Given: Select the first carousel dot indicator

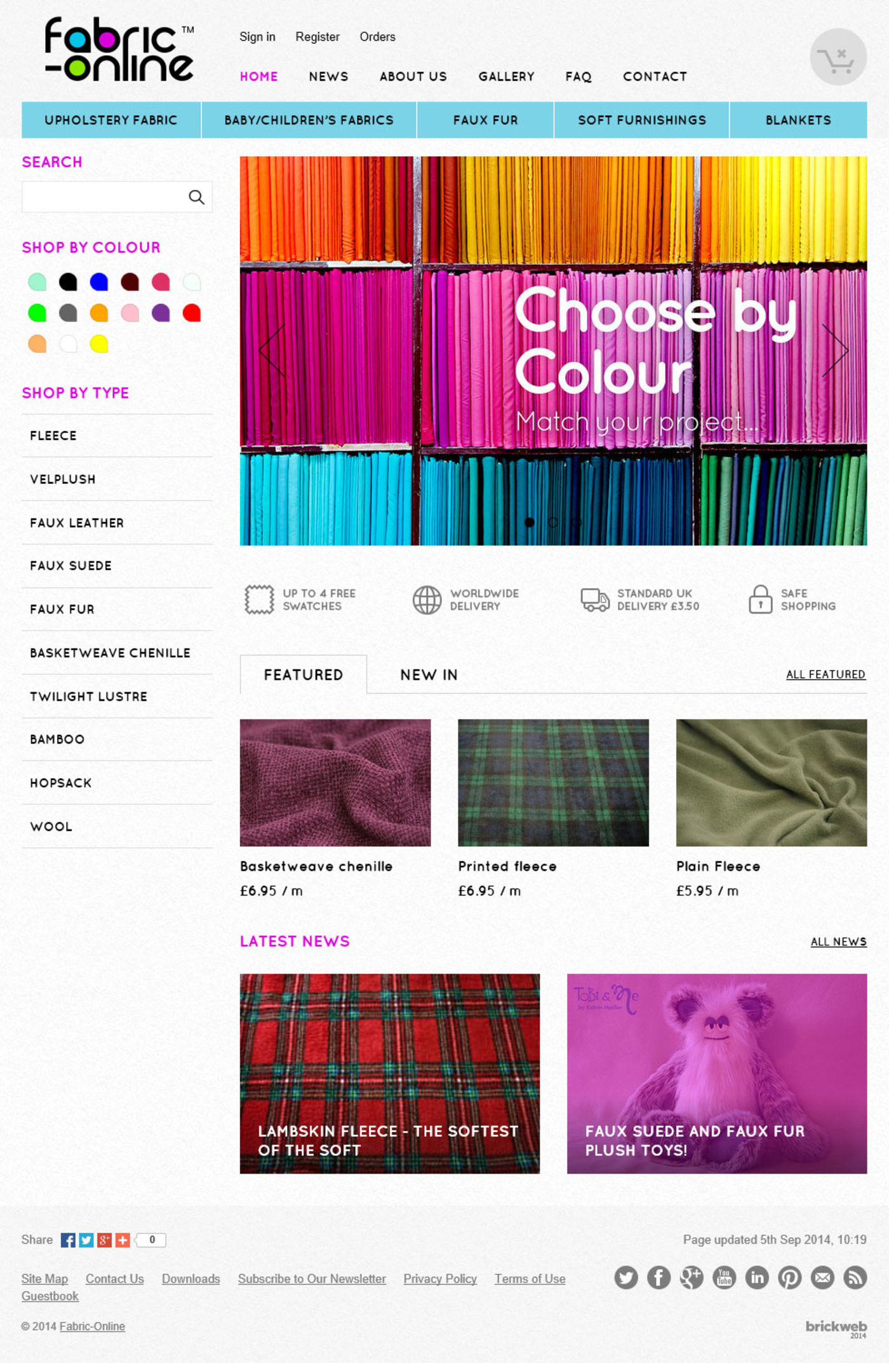Looking at the screenshot, I should click(x=530, y=522).
